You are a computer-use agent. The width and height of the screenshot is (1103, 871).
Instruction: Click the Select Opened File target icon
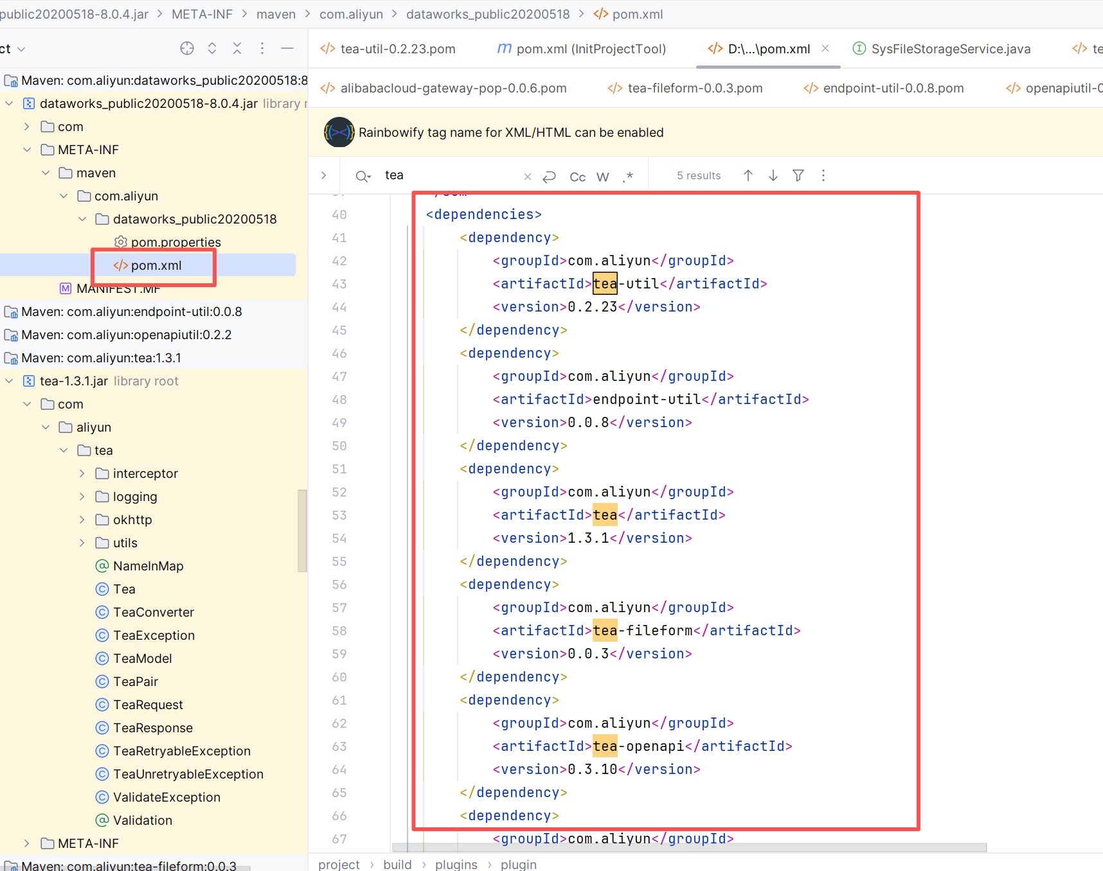coord(187,48)
